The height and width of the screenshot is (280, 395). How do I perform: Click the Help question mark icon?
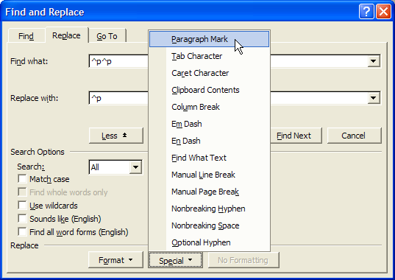[x=366, y=12]
